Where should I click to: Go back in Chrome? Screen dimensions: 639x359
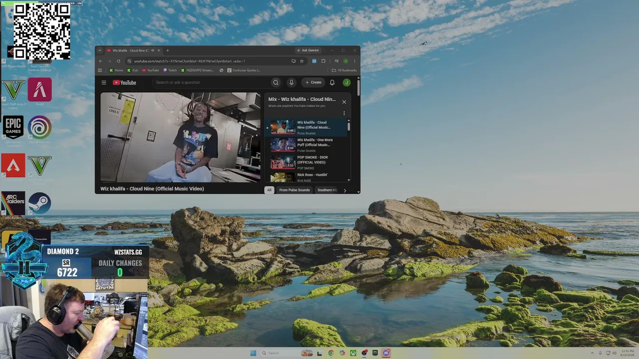100,61
